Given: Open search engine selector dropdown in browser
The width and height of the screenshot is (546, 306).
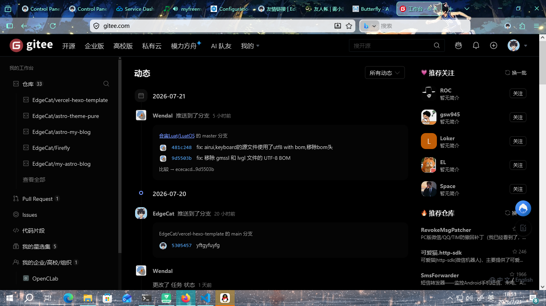Looking at the screenshot, I should click(x=370, y=26).
